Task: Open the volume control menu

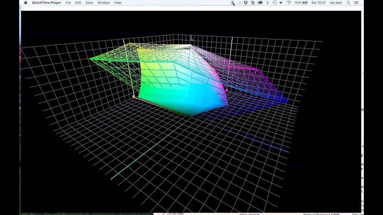Action: 281,3
